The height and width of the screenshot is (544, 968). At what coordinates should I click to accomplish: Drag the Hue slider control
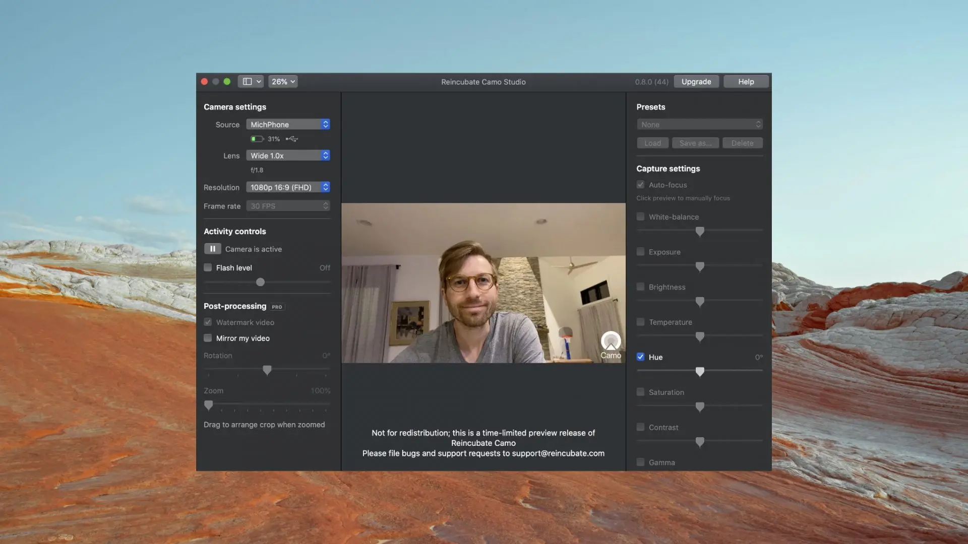coord(699,371)
